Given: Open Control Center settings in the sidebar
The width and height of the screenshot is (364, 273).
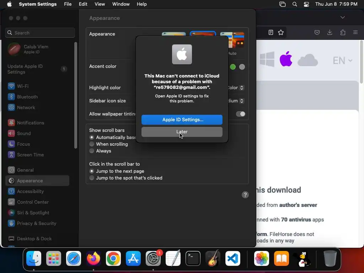Looking at the screenshot, I should tap(37, 202).
